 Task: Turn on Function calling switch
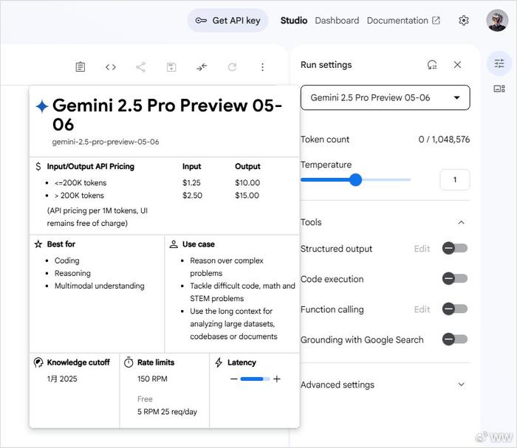pos(455,309)
